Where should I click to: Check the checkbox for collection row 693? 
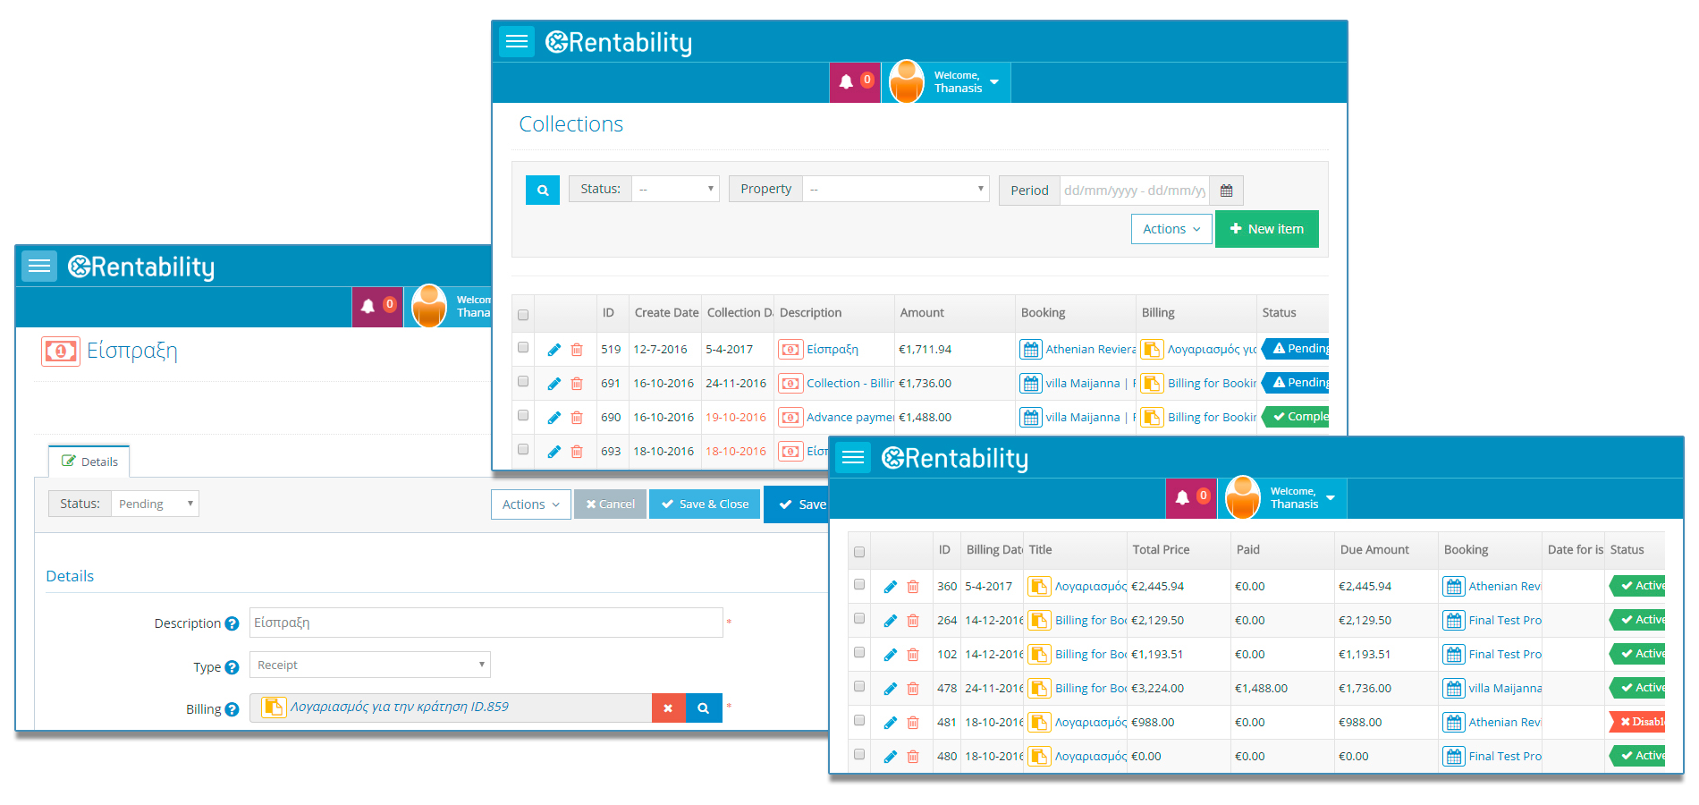point(523,450)
